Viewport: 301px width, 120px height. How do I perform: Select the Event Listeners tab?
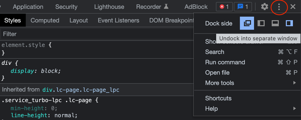[118, 20]
